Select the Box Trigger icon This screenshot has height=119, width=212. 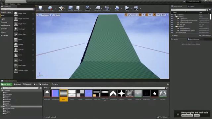[x=16, y=65]
